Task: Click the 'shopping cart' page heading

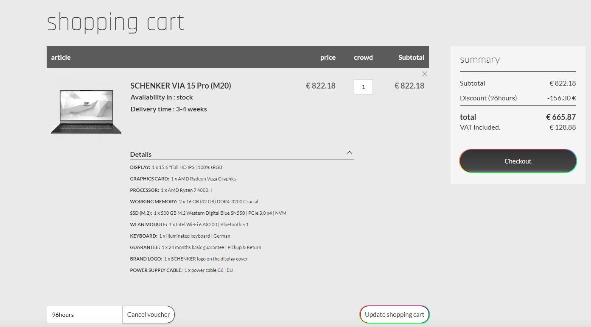Action: tap(115, 23)
